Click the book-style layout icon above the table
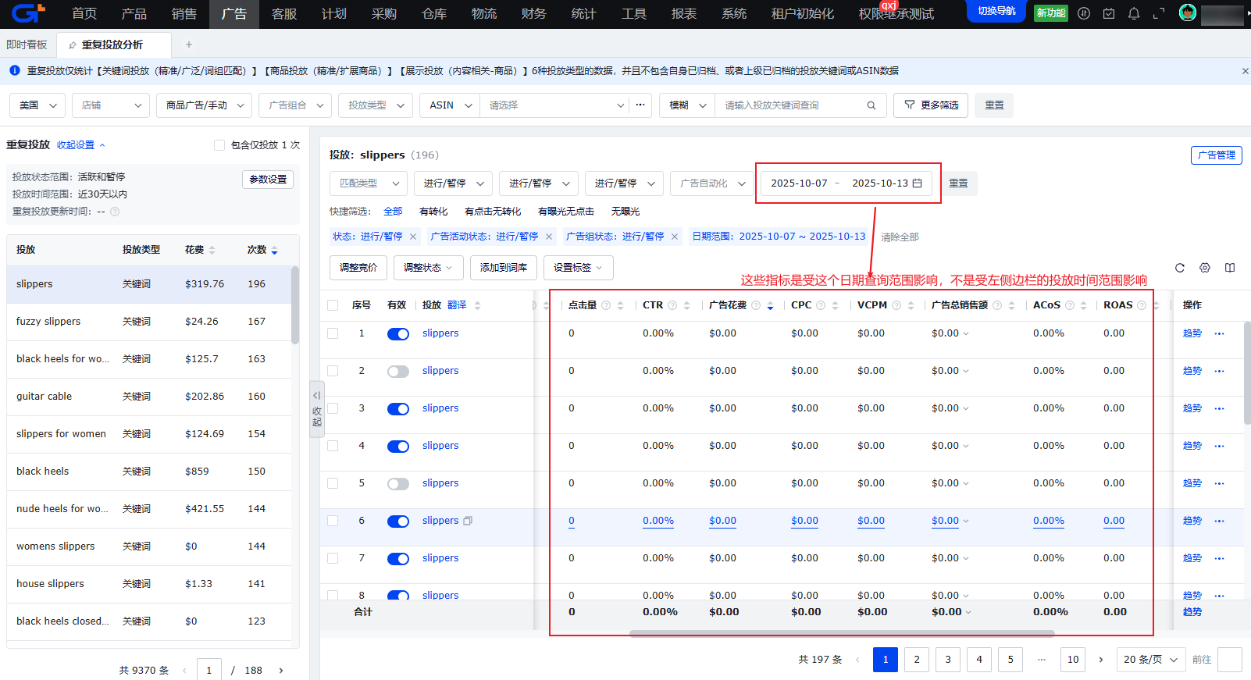This screenshot has width=1251, height=680. point(1230,268)
